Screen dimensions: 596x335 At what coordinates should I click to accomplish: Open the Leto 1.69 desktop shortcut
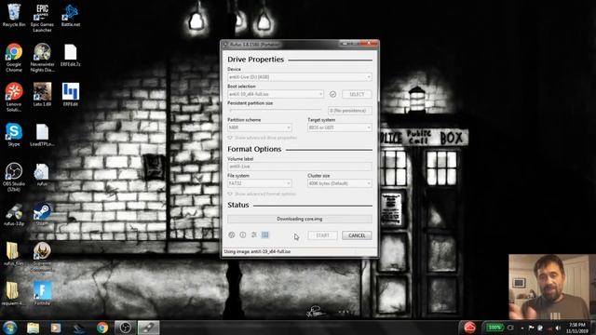(x=42, y=95)
